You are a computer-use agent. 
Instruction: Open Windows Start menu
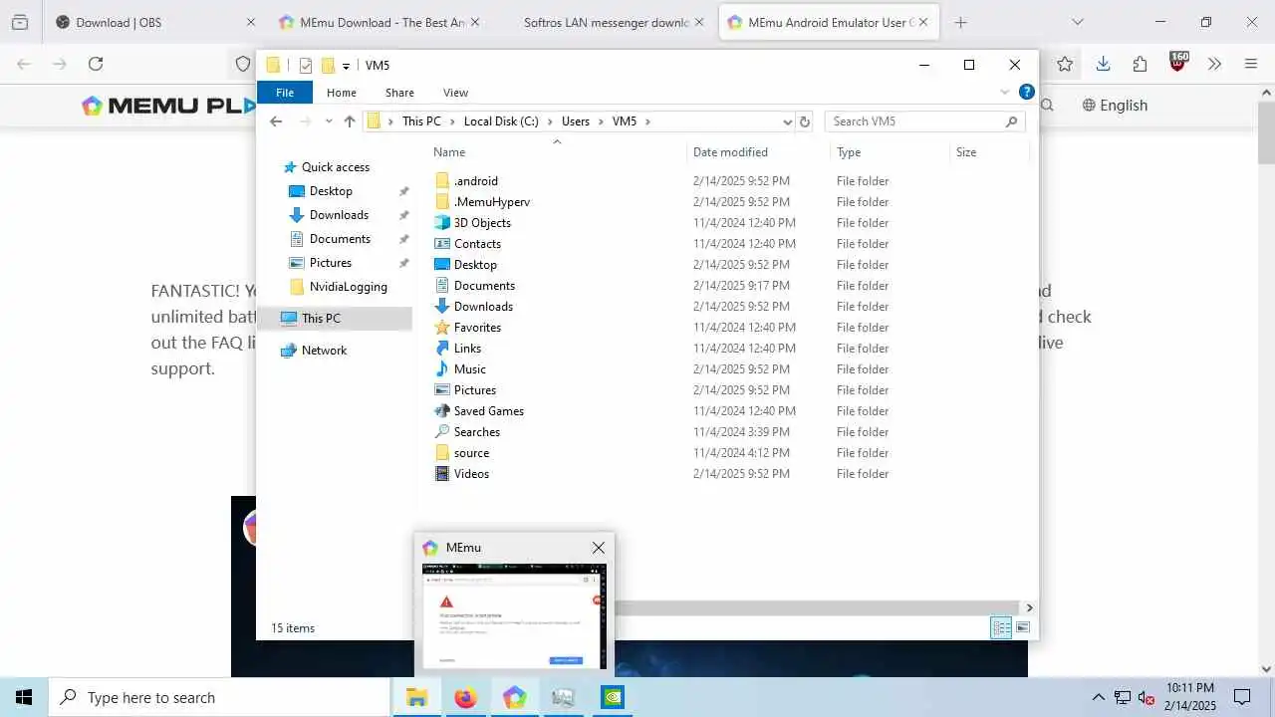pos(24,697)
